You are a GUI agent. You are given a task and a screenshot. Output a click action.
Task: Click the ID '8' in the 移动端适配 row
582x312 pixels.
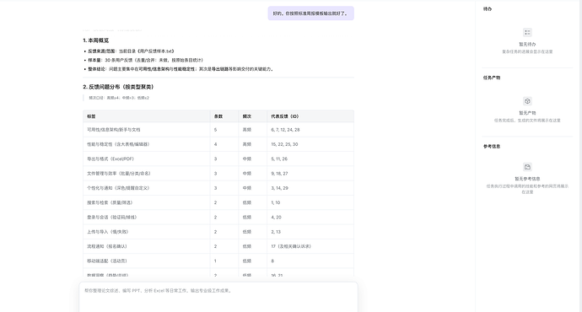tap(272, 261)
